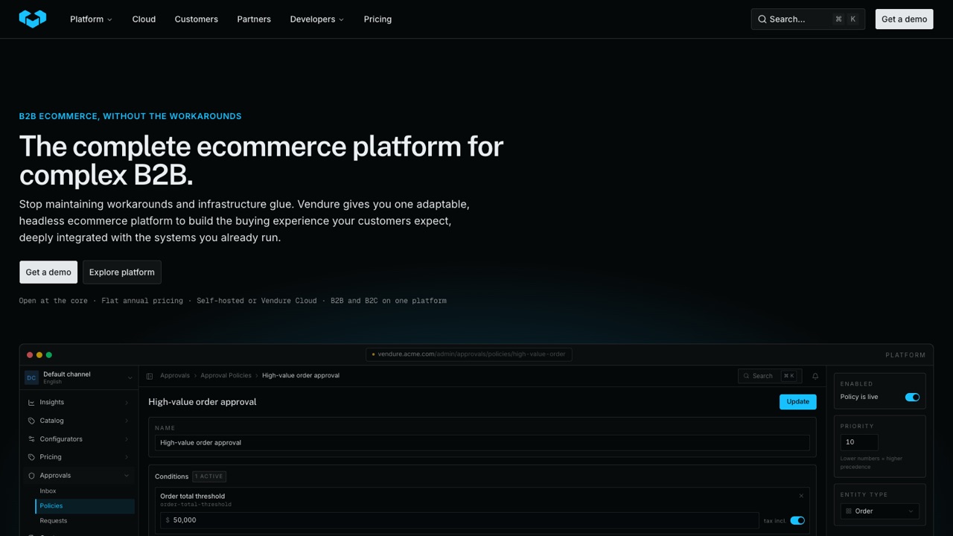Open the Partners nav item

click(254, 19)
